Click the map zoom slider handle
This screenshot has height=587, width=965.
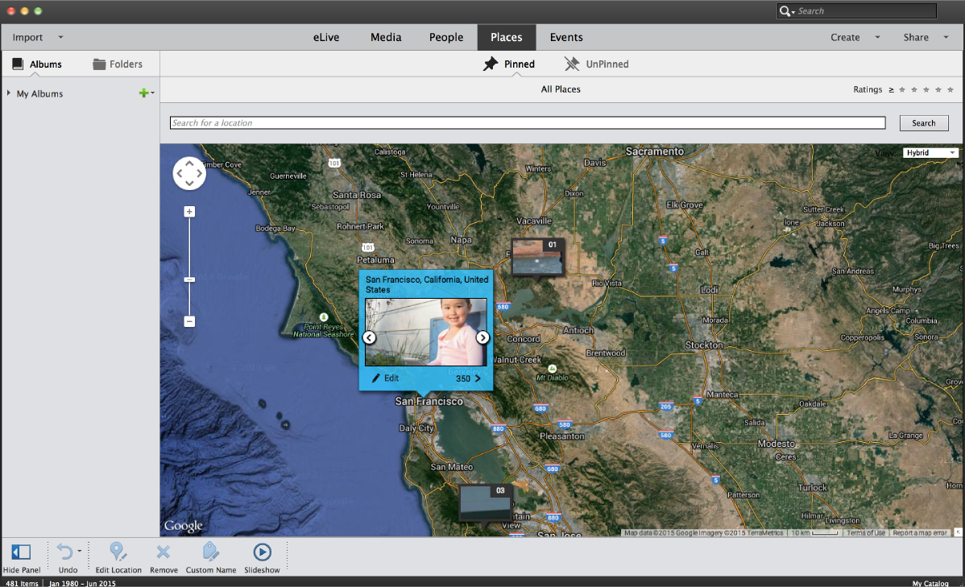[189, 279]
